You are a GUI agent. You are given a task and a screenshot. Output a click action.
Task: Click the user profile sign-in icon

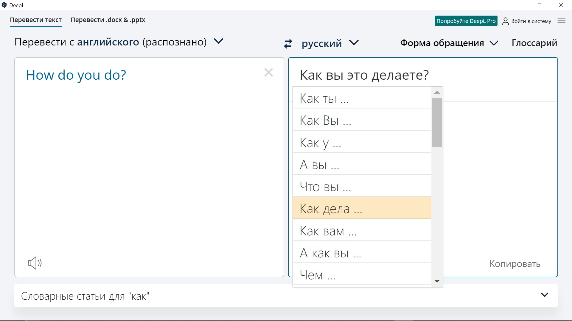(505, 21)
